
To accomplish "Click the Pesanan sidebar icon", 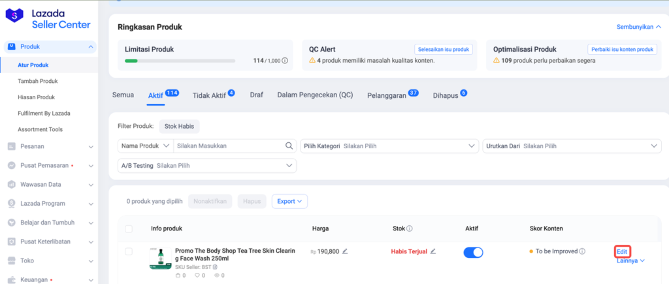I will coord(12,146).
